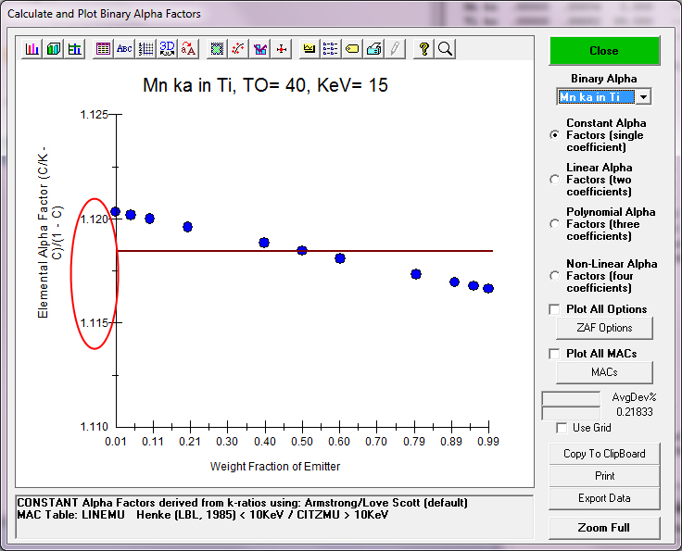Select the magnifier zoom tool icon

click(445, 49)
